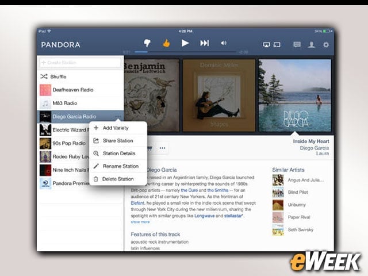
Task: Click Features of this track heading
Action: click(x=155, y=234)
